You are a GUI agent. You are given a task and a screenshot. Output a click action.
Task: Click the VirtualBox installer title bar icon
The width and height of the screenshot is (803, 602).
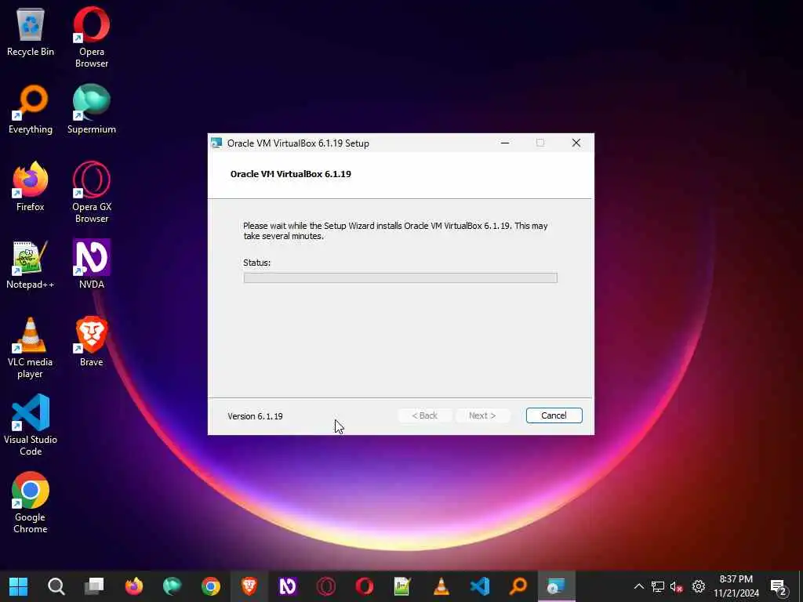tap(217, 143)
